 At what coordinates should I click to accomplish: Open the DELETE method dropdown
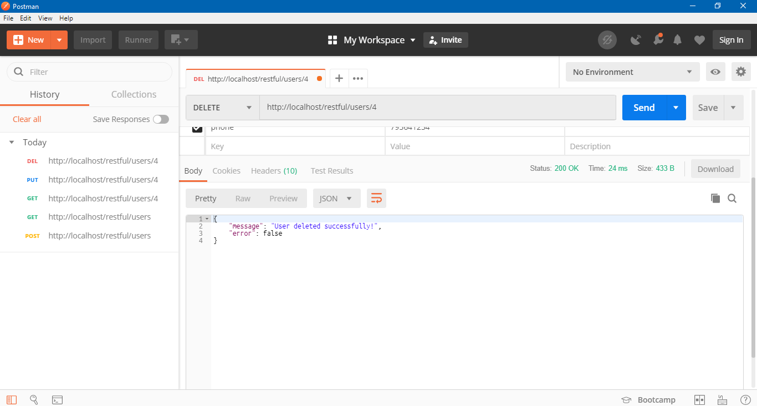222,107
